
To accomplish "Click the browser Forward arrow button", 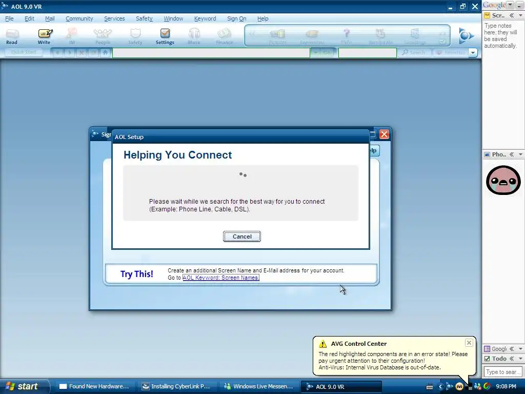I will click(x=70, y=53).
